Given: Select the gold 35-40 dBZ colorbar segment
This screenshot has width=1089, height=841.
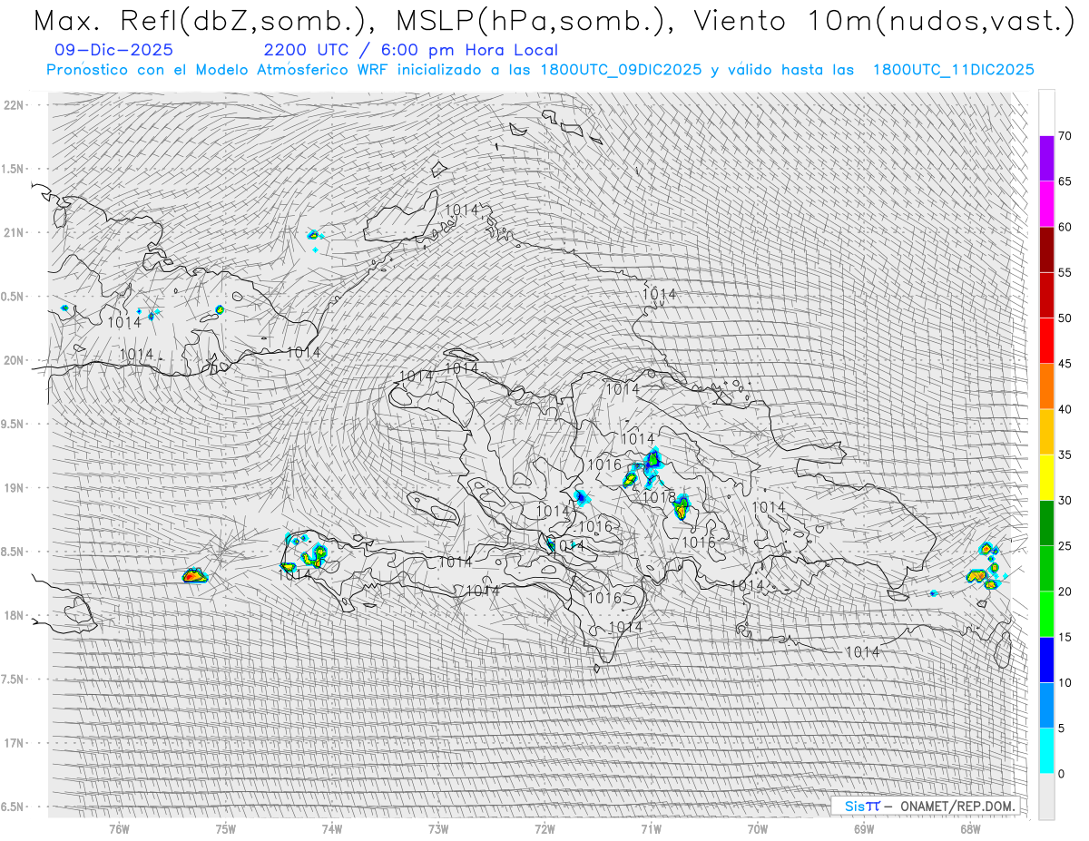Looking at the screenshot, I should coord(1046,432).
